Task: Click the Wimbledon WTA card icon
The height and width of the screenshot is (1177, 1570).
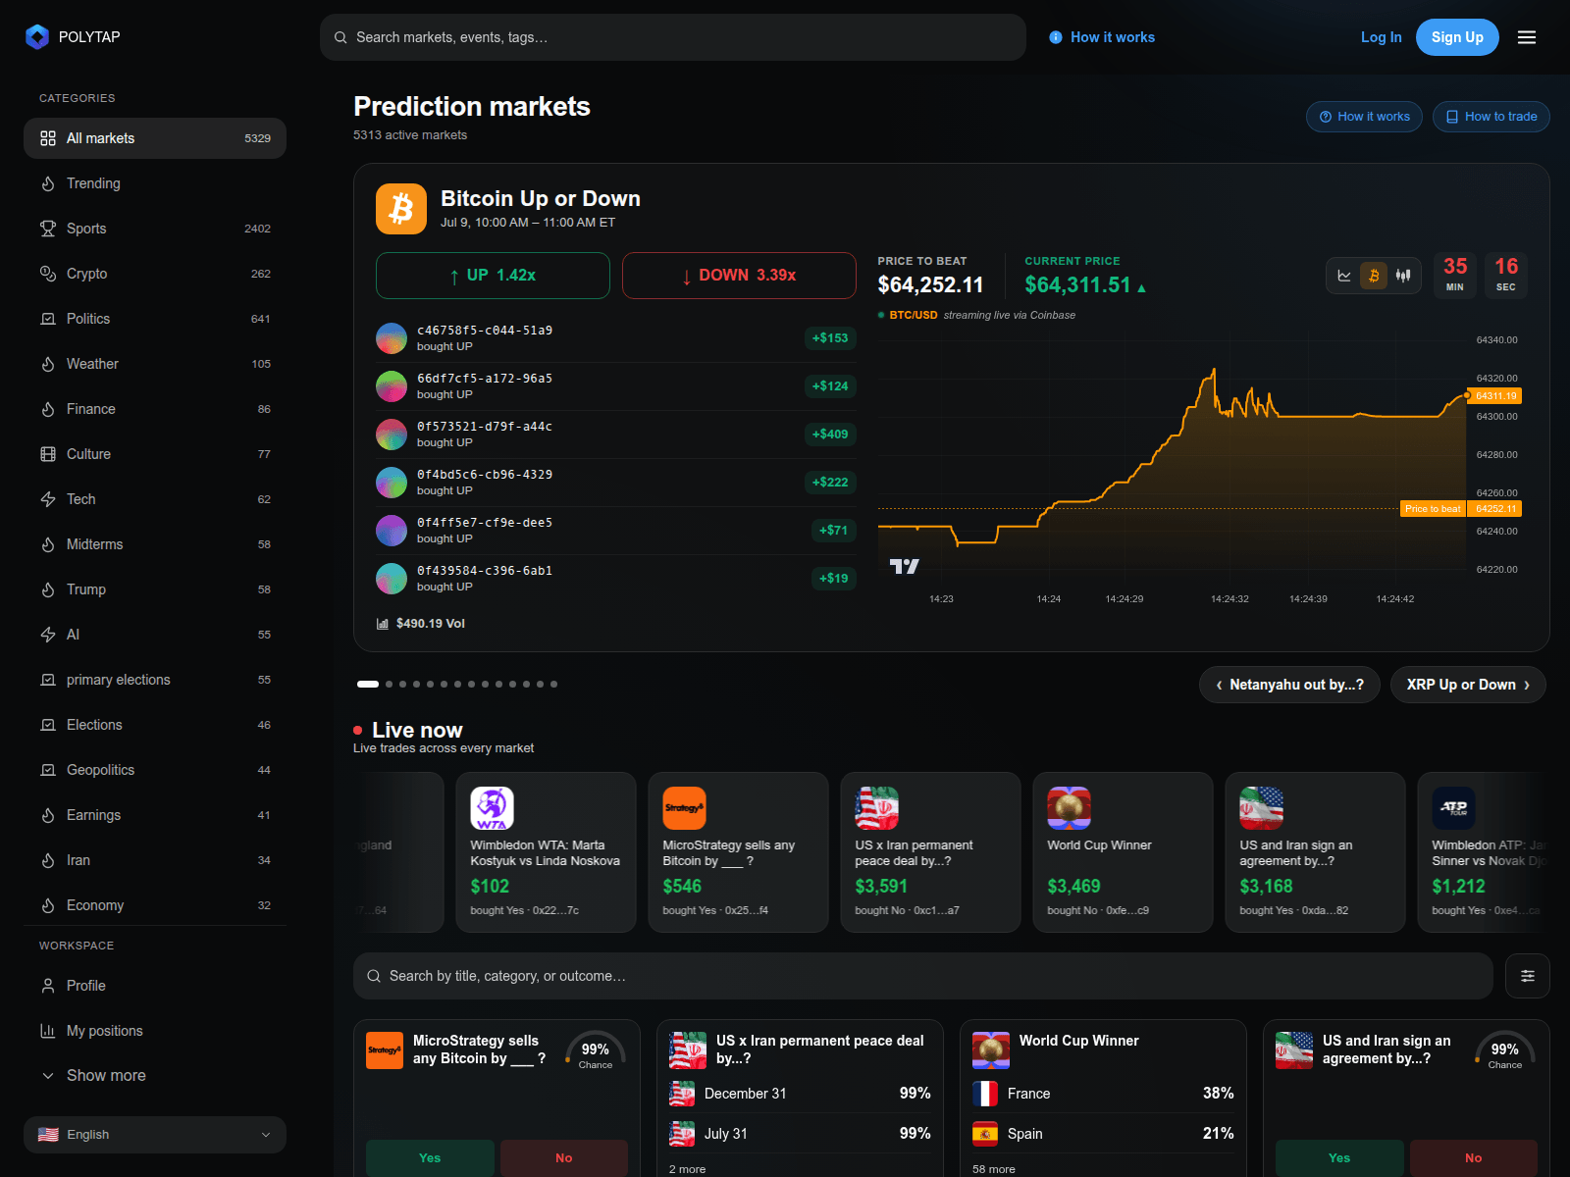Action: click(x=492, y=808)
